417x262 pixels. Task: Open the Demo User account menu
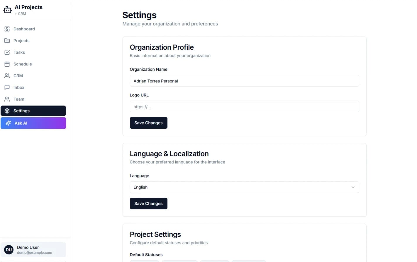pos(33,250)
